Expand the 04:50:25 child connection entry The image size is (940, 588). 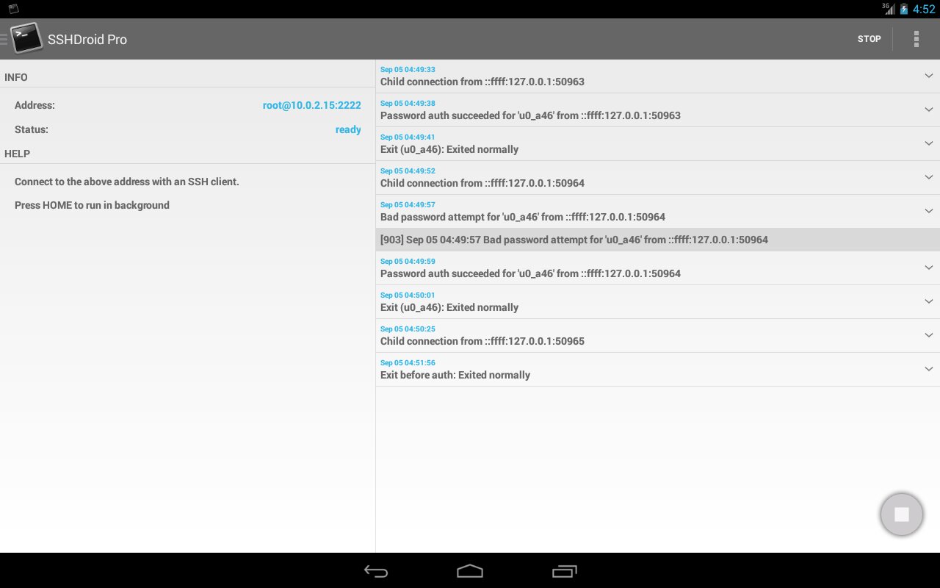point(928,335)
